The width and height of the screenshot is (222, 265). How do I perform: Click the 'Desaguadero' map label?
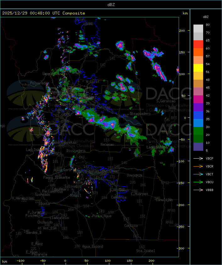(140, 114)
